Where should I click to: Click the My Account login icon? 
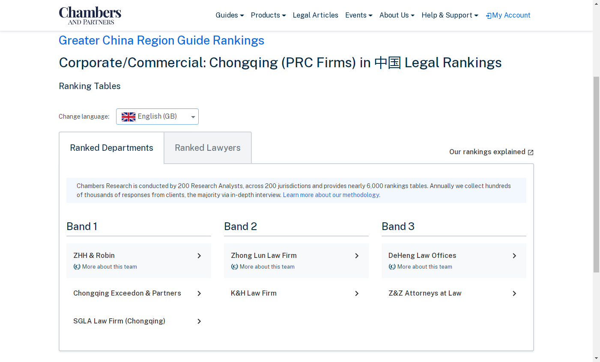(489, 15)
